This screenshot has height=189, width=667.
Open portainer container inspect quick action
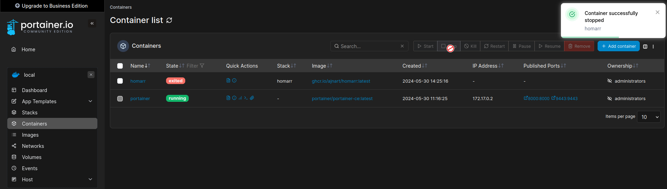coord(234,98)
